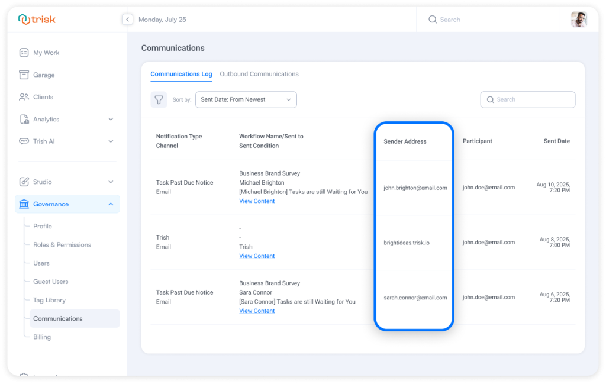The height and width of the screenshot is (384, 606).
Task: Switch to the Outbound Communications tab
Action: pyautogui.click(x=259, y=74)
